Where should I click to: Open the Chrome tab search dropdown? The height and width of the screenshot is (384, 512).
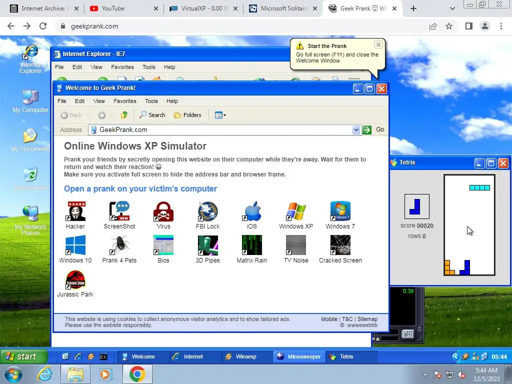pos(452,8)
